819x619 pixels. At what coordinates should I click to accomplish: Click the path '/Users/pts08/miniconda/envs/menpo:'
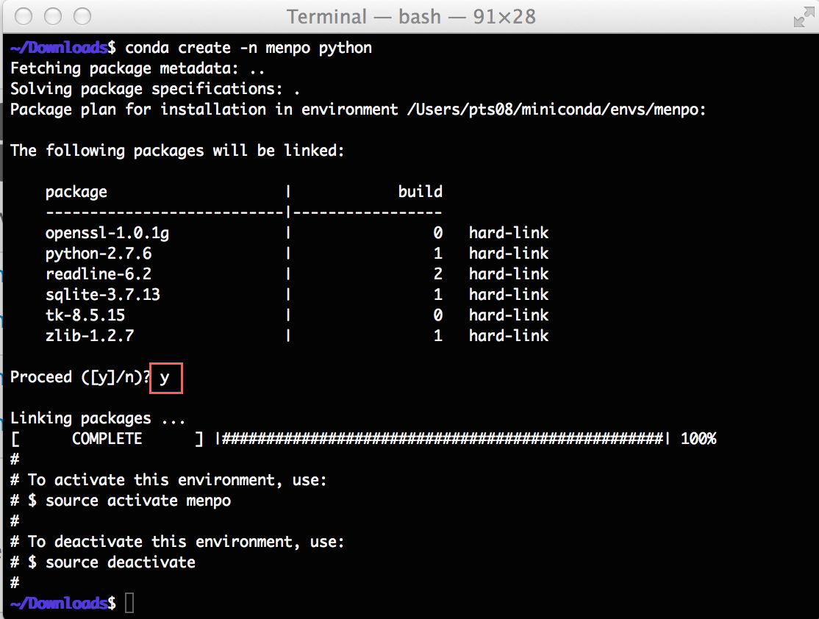tap(557, 110)
